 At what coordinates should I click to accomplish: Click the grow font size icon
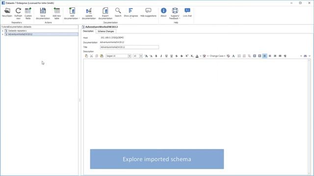(146, 56)
